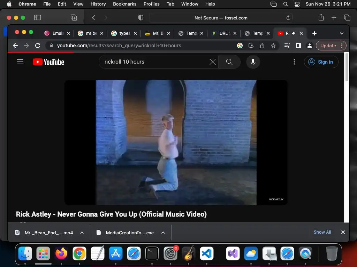The height and width of the screenshot is (267, 357).
Task: Sign in to YouTube
Action: point(321,62)
